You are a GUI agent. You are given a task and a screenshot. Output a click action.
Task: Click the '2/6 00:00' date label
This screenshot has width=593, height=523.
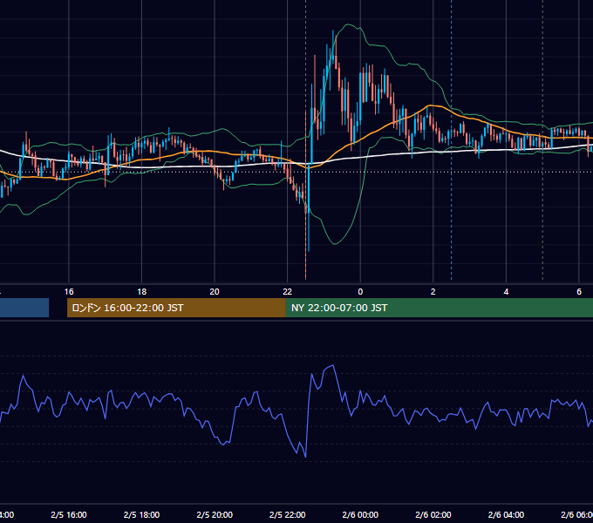pos(360,514)
